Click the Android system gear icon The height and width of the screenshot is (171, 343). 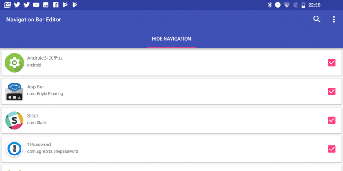pos(15,63)
